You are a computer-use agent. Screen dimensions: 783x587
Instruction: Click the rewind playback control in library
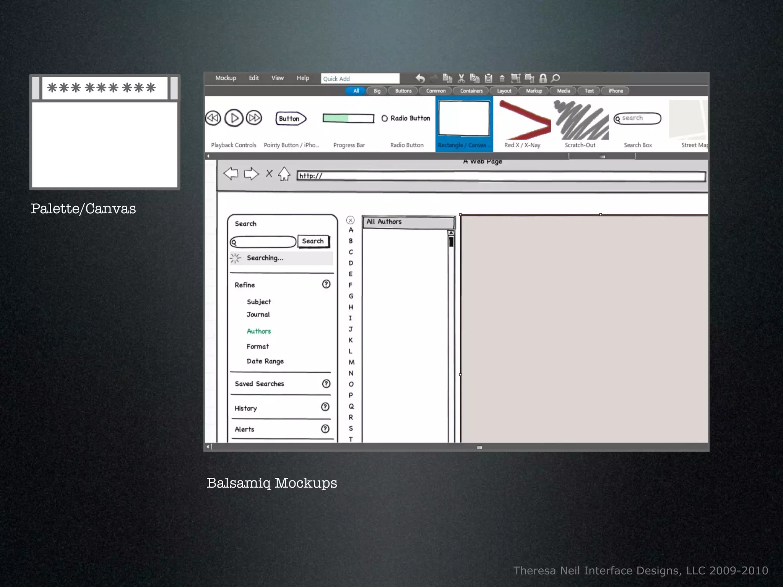[x=213, y=118]
